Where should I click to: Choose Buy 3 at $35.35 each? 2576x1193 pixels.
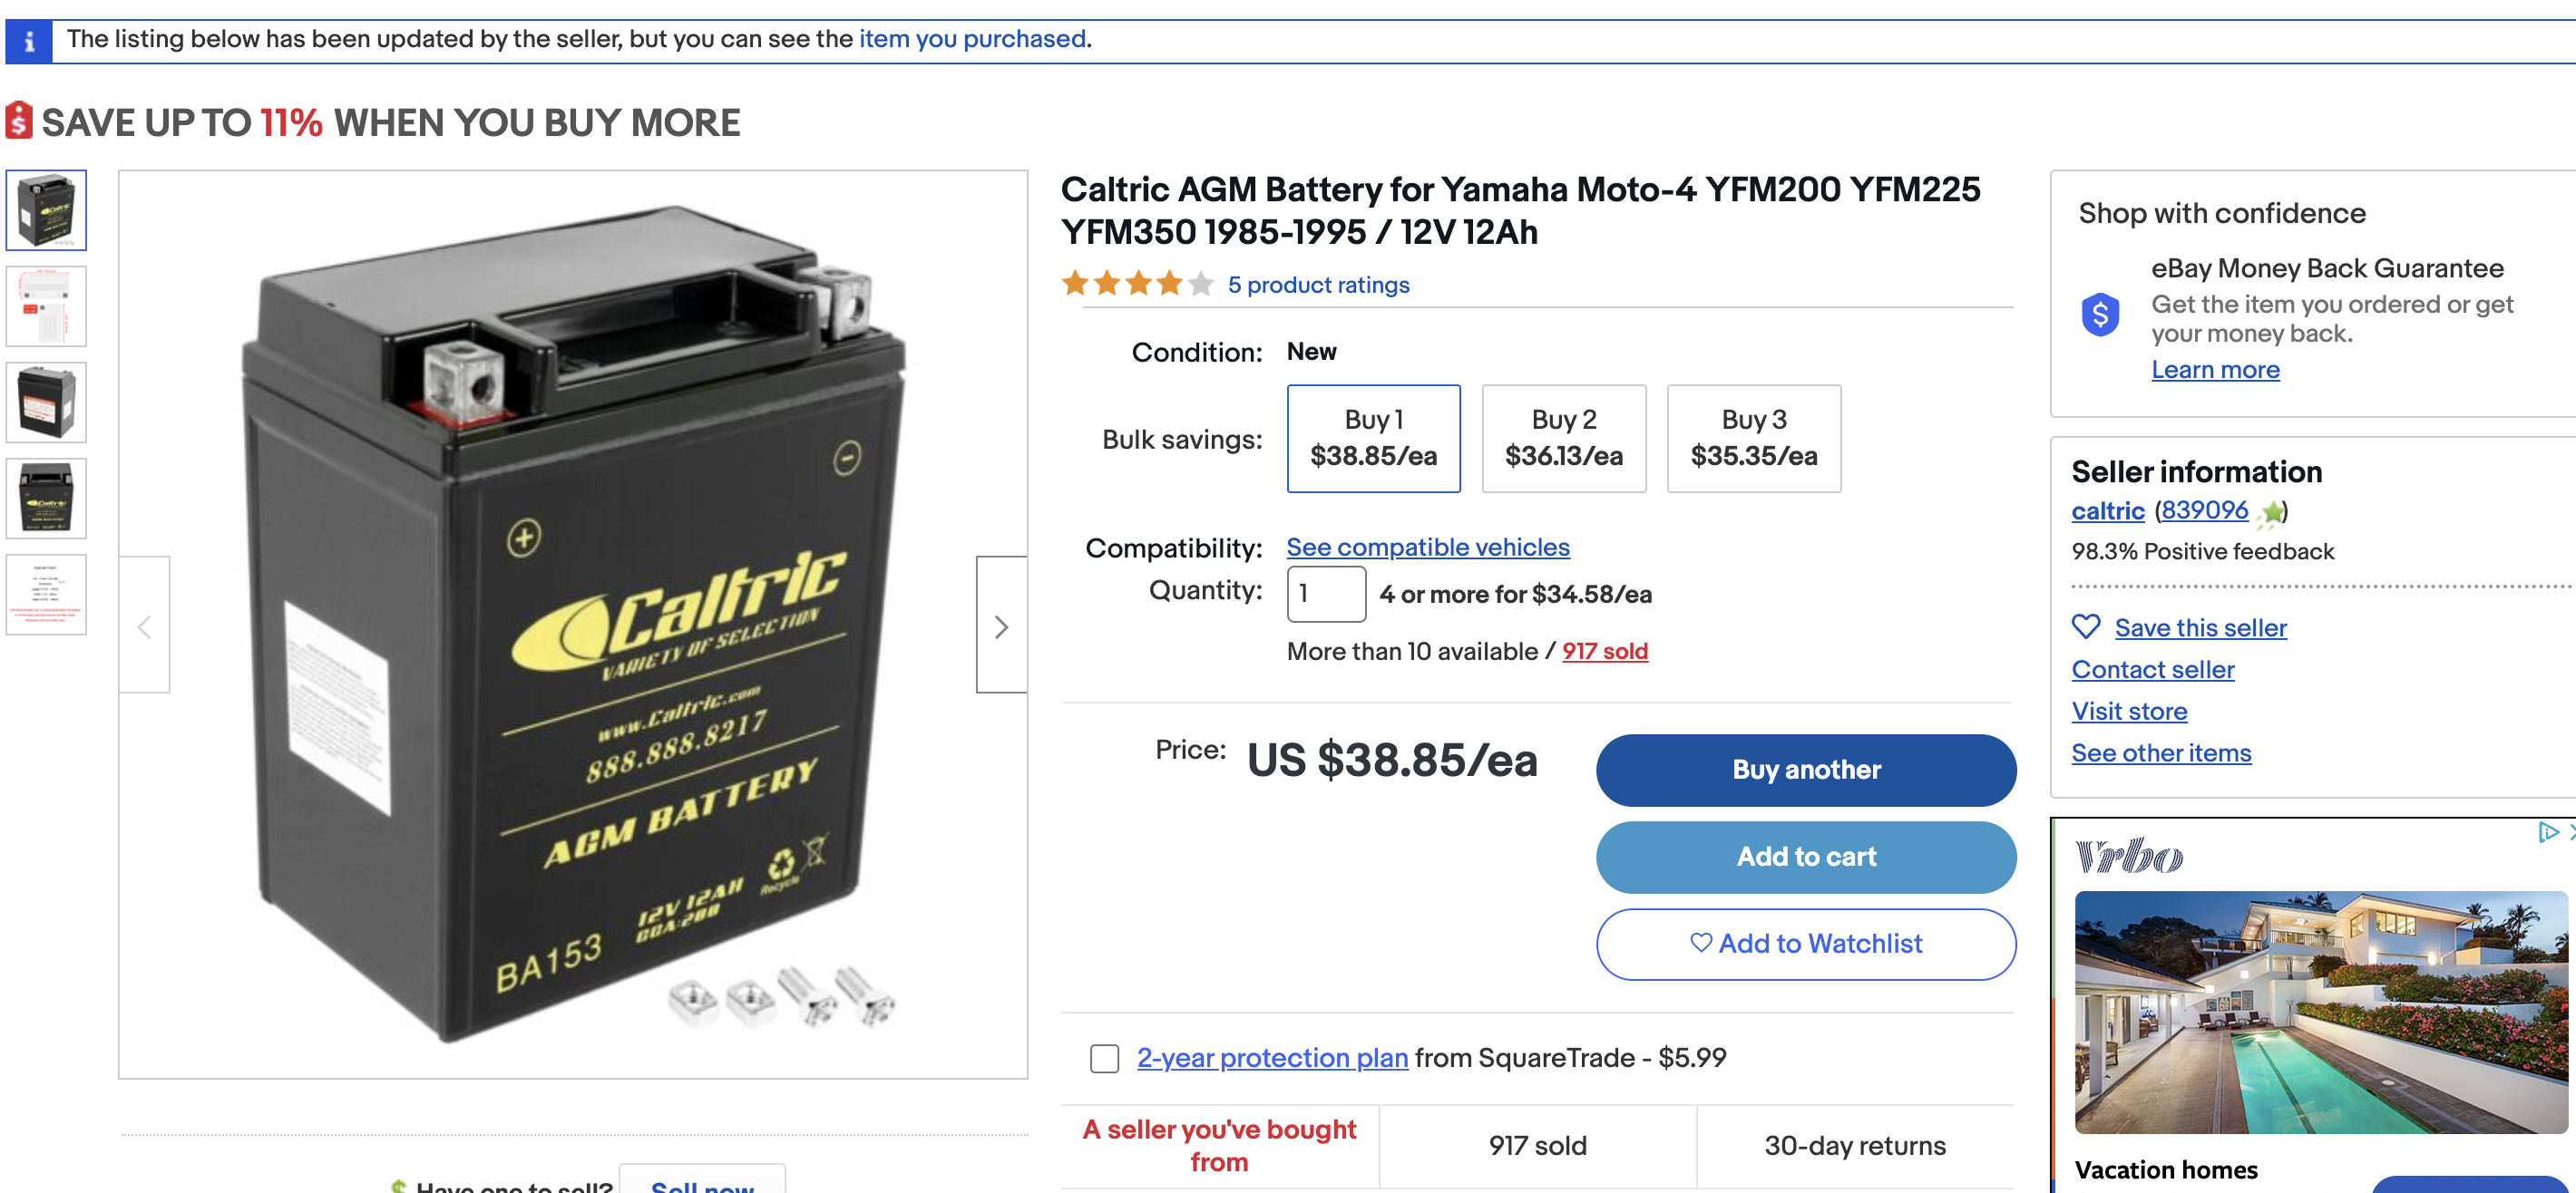click(1753, 439)
